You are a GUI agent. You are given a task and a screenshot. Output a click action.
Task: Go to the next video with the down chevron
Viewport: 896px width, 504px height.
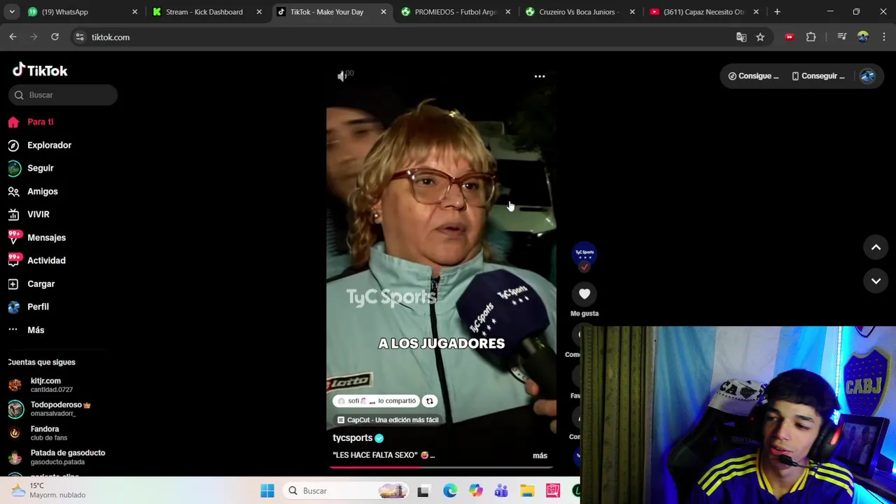point(876,281)
